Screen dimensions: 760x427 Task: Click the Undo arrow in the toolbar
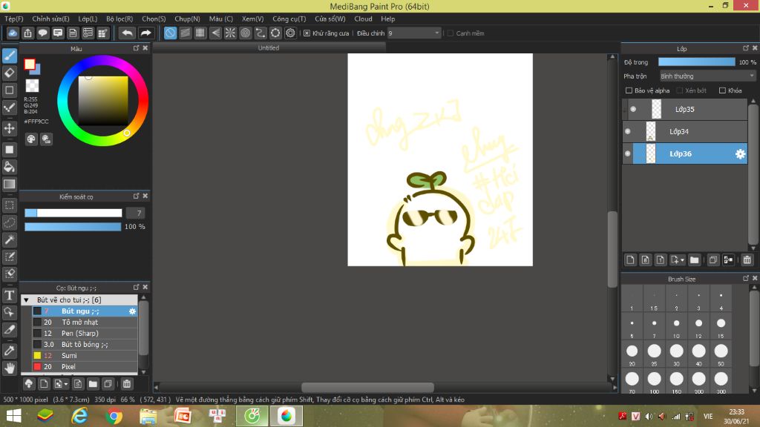(127, 33)
